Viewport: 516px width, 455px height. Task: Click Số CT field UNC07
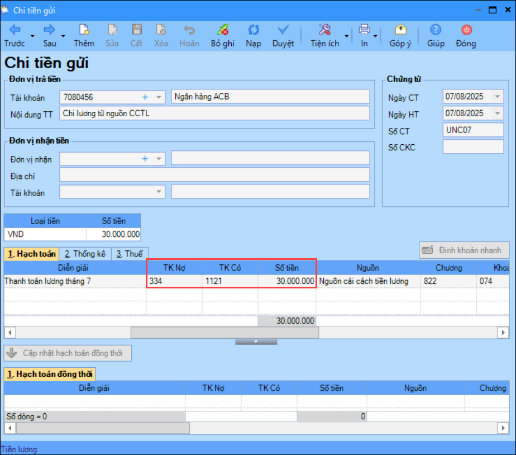tap(473, 130)
